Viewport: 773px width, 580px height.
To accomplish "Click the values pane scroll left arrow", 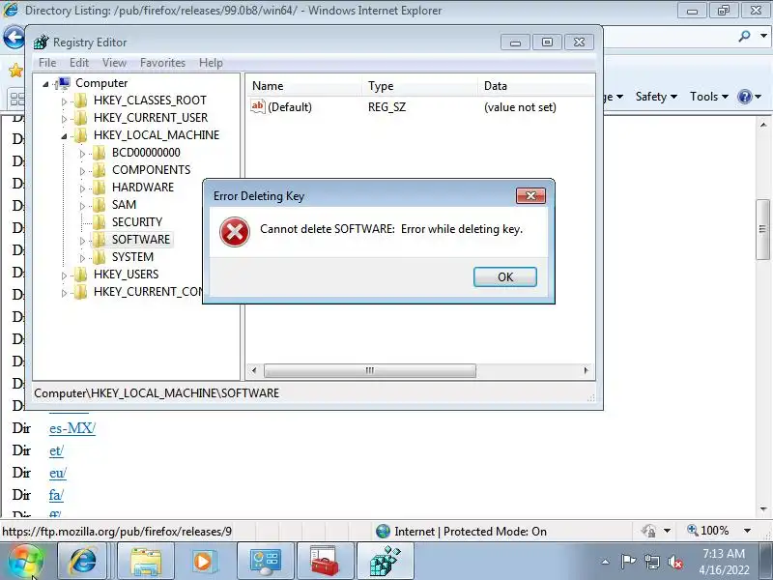I will click(x=254, y=370).
